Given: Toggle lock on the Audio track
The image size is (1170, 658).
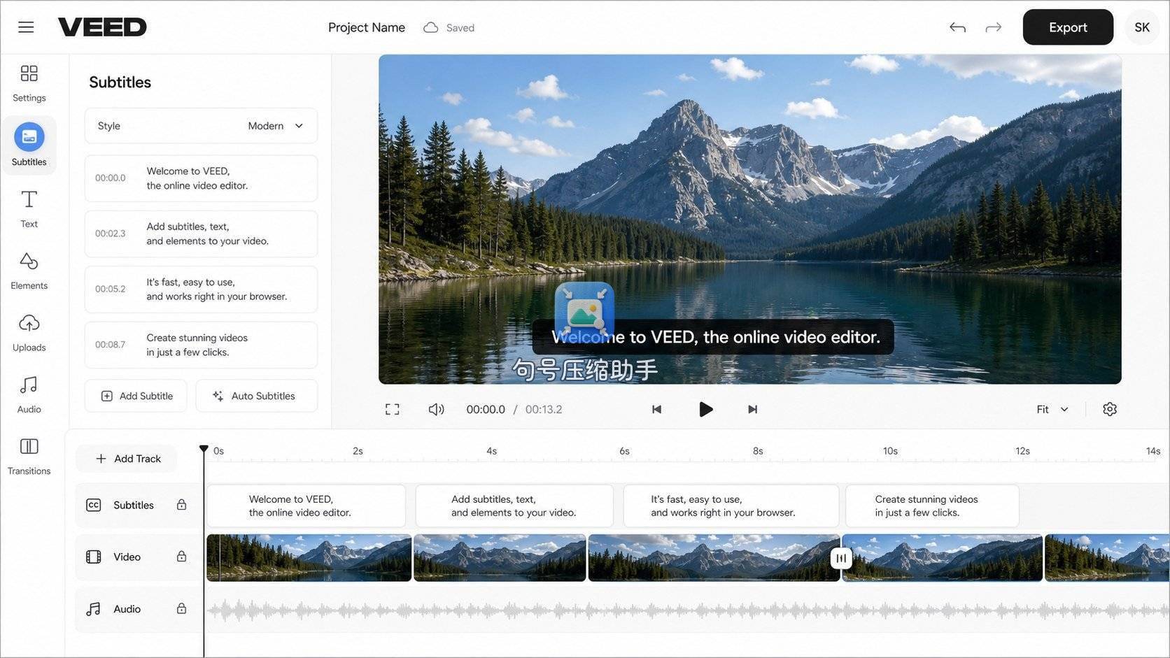Looking at the screenshot, I should point(181,608).
